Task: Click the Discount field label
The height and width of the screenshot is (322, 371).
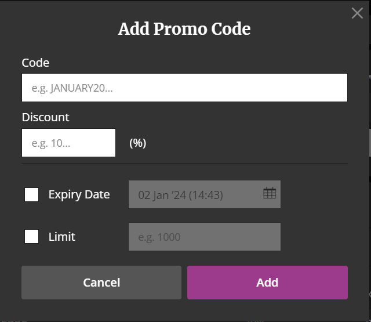Action: point(45,117)
